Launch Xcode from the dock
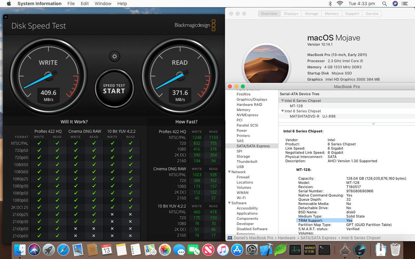This screenshot has width=415, height=259. click(x=266, y=250)
